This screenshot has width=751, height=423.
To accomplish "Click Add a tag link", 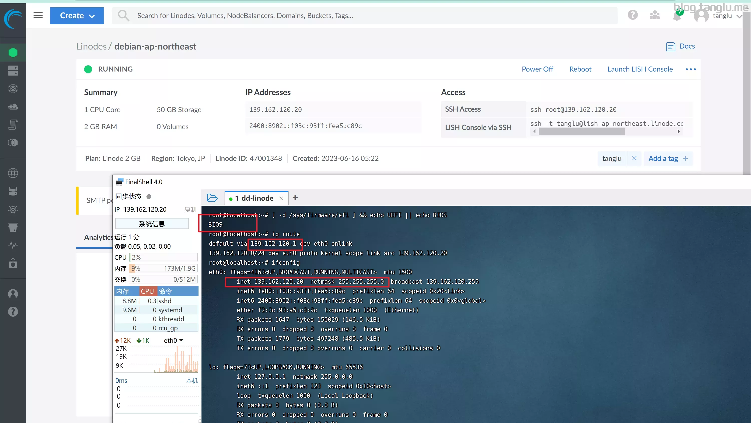I will point(668,158).
